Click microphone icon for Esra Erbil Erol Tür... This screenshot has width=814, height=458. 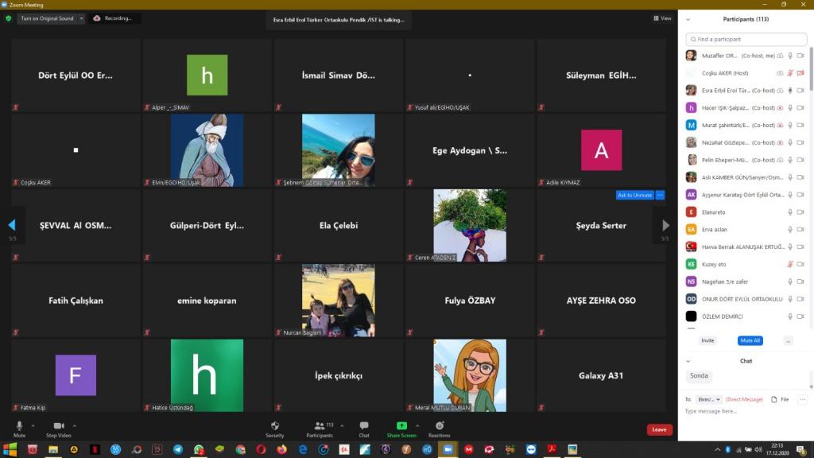pos(790,91)
